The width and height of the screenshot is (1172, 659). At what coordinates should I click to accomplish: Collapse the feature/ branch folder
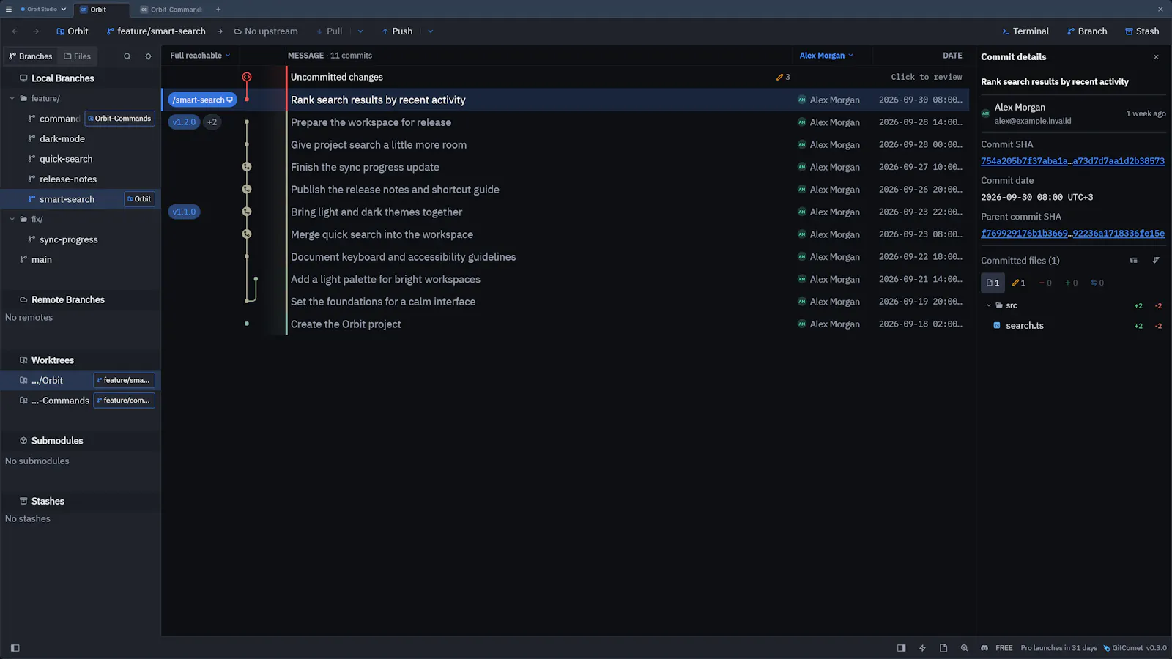coord(12,98)
